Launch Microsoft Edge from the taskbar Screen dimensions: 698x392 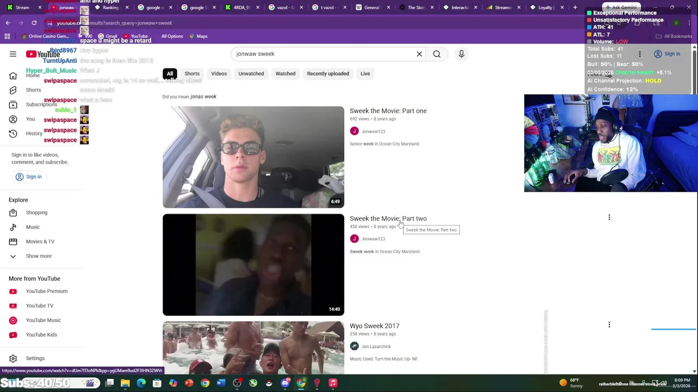pos(141,383)
